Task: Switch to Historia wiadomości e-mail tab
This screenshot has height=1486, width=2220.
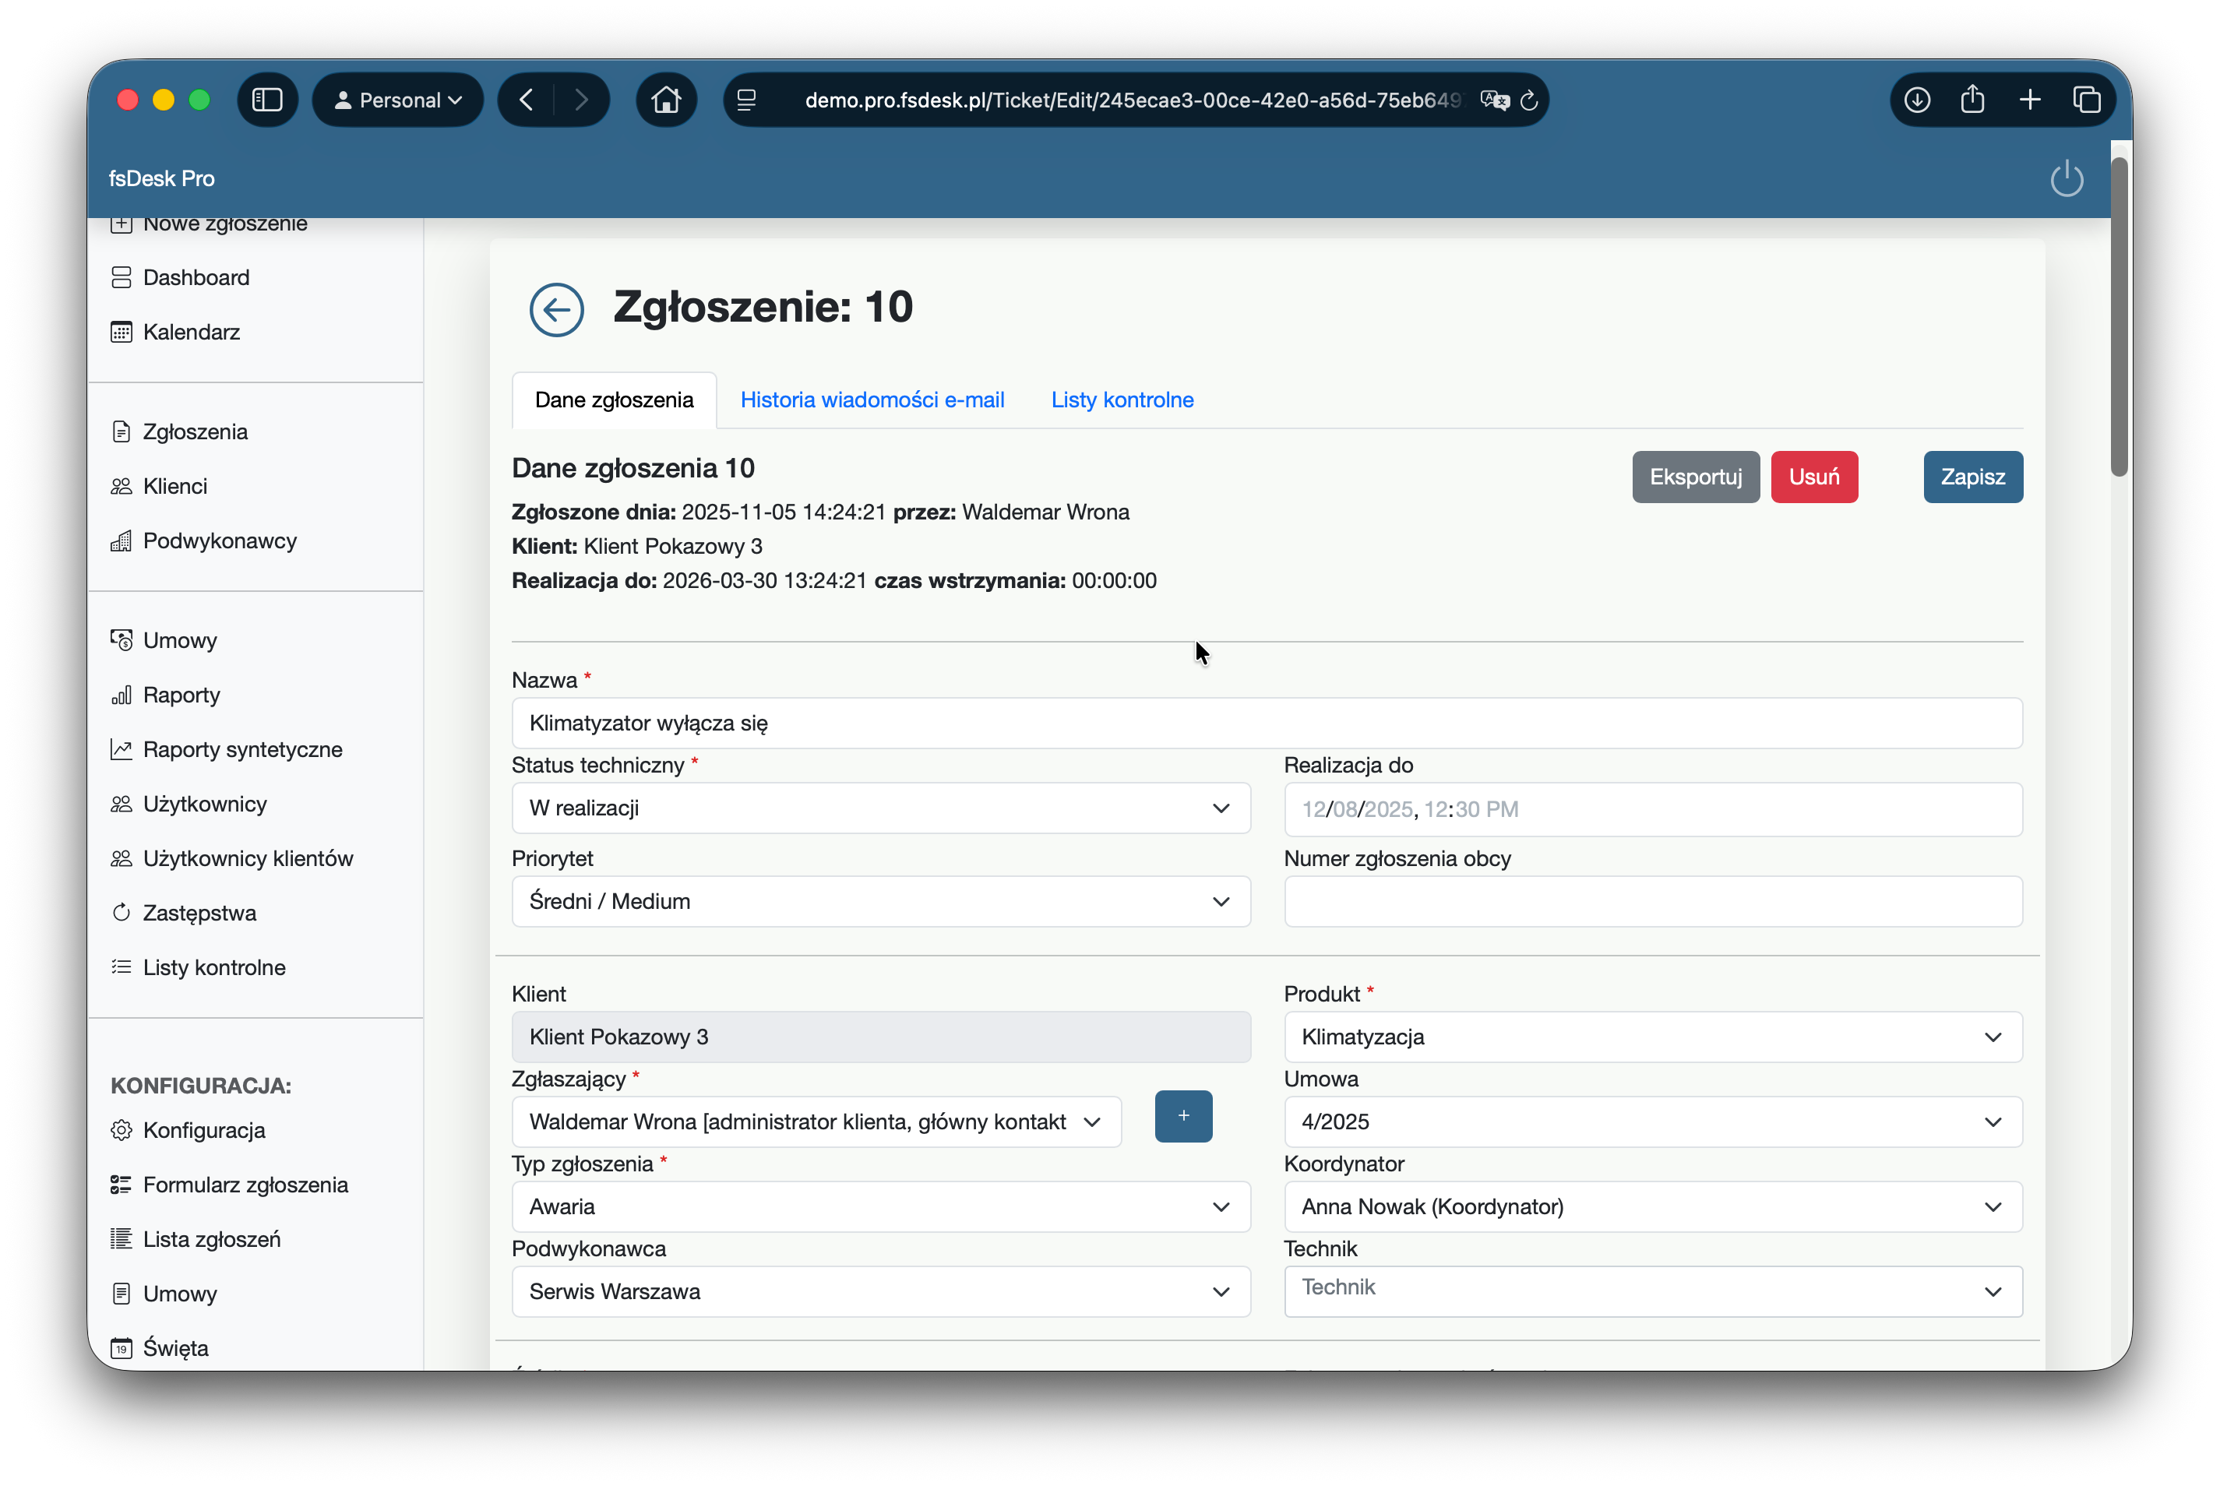Action: coord(871,399)
